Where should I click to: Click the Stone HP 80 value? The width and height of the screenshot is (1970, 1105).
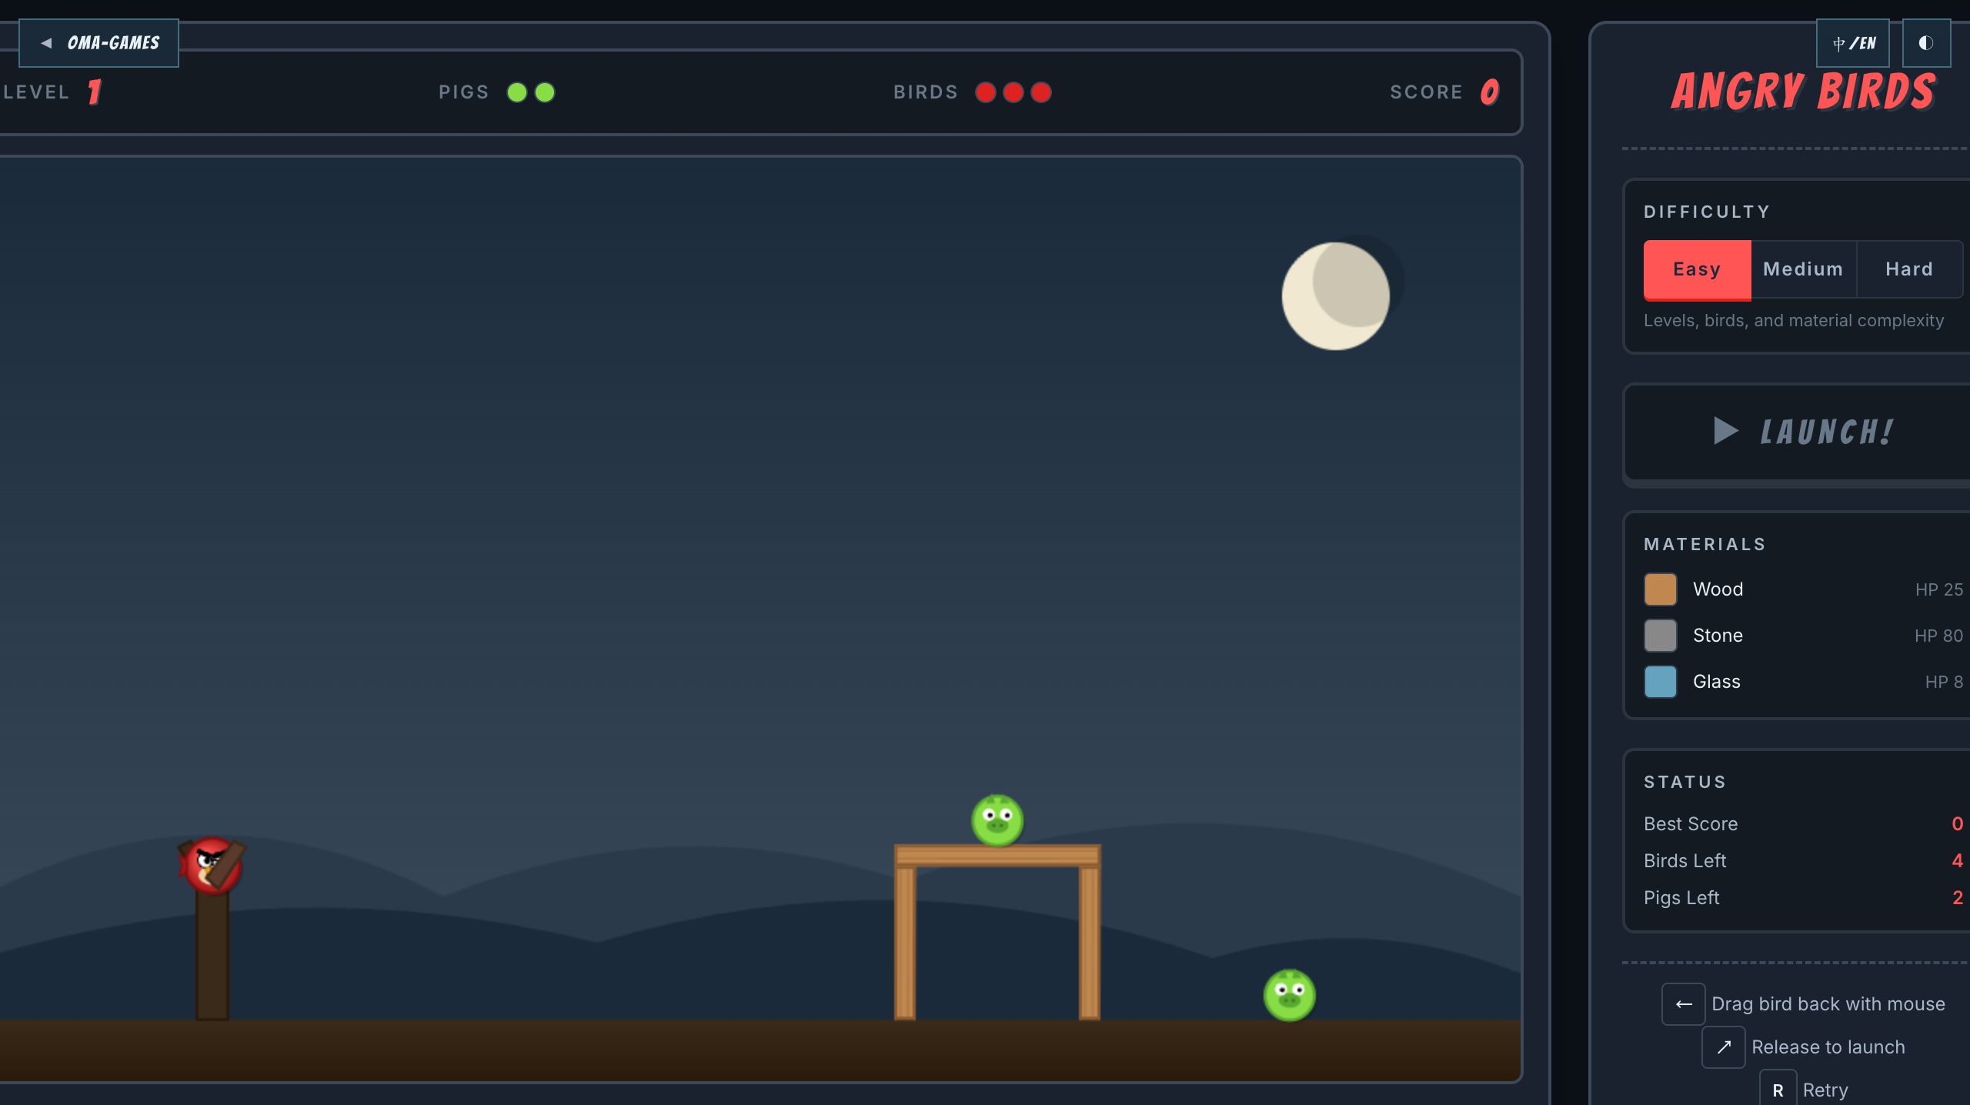[x=1939, y=636]
